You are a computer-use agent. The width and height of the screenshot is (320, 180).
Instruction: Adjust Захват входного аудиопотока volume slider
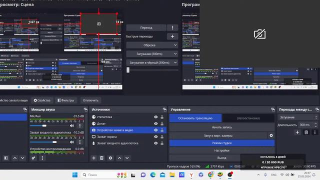click(x=54, y=142)
